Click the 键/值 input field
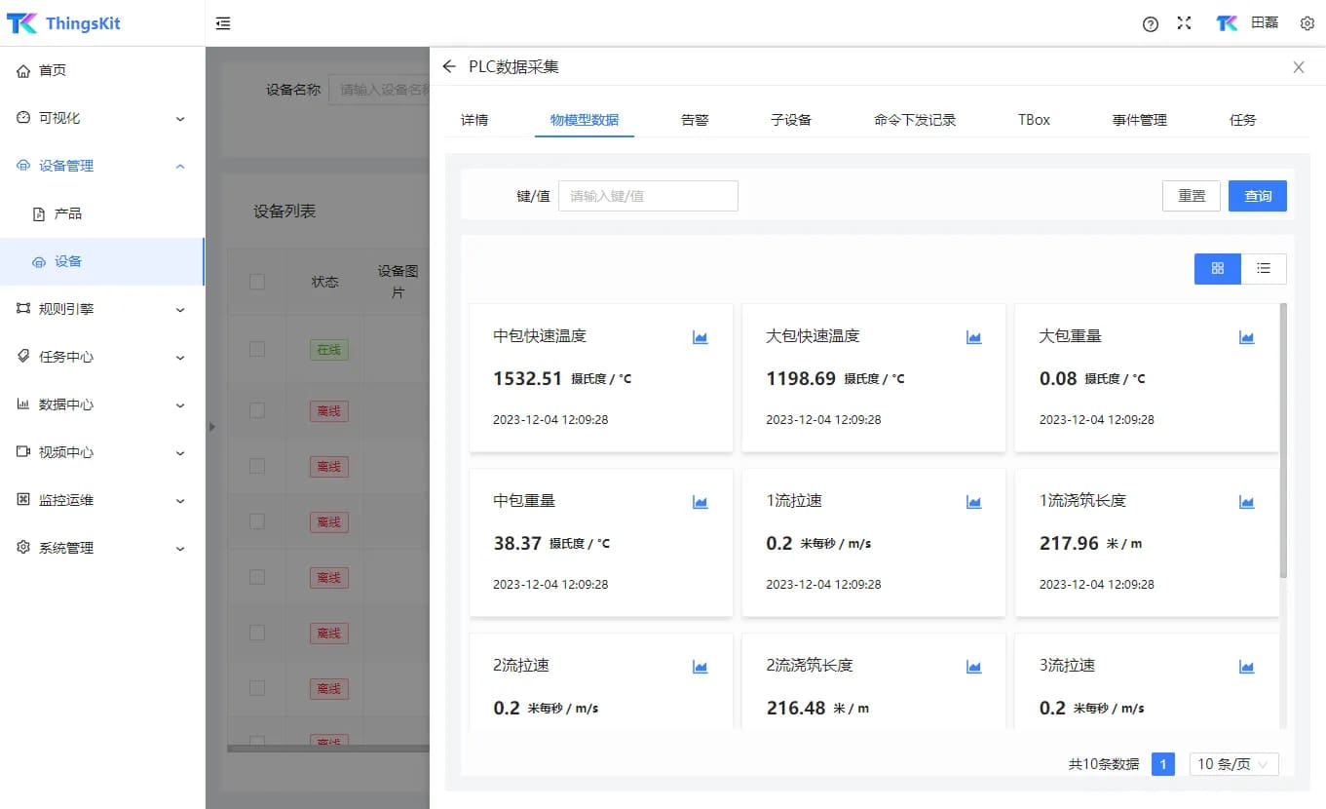Image resolution: width=1326 pixels, height=809 pixels. (x=647, y=195)
